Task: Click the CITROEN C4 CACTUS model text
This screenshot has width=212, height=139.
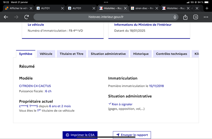Action: pos(35,86)
